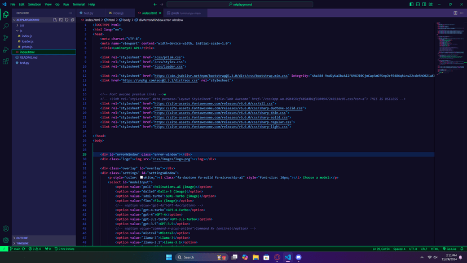Open the Manage gear menu
The width and height of the screenshot is (467, 263).
6,240
